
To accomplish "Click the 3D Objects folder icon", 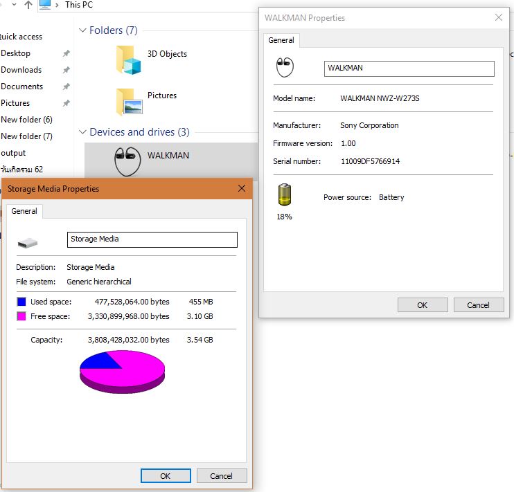I will (129, 60).
